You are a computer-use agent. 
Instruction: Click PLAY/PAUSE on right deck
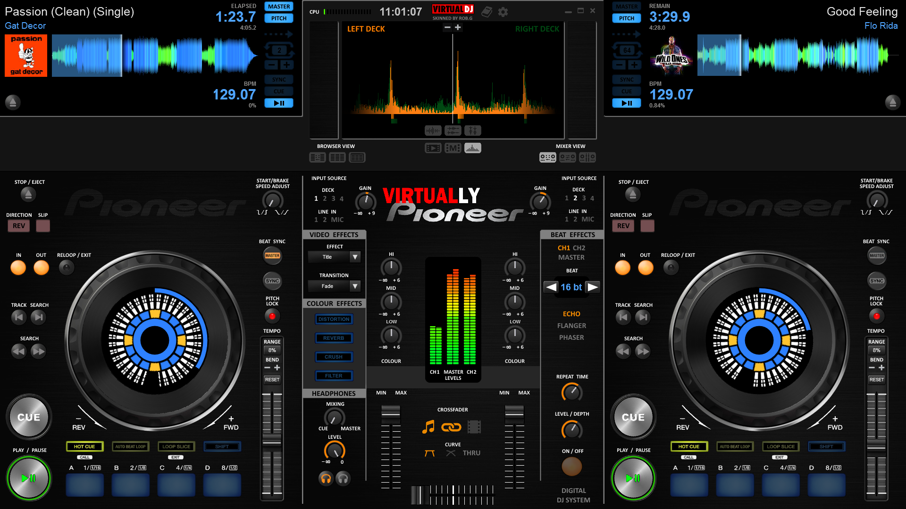(633, 478)
